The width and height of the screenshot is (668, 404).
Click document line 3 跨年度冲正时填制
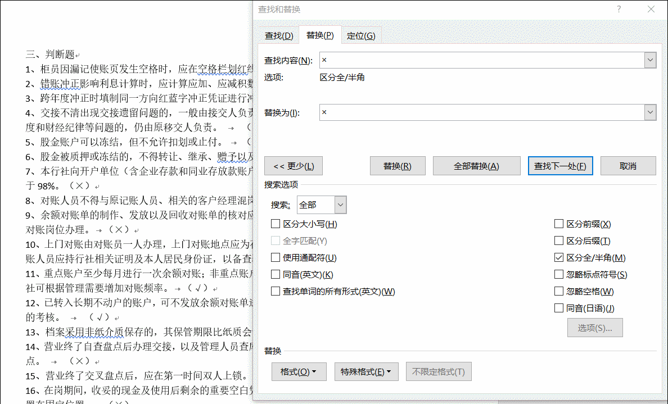click(138, 98)
